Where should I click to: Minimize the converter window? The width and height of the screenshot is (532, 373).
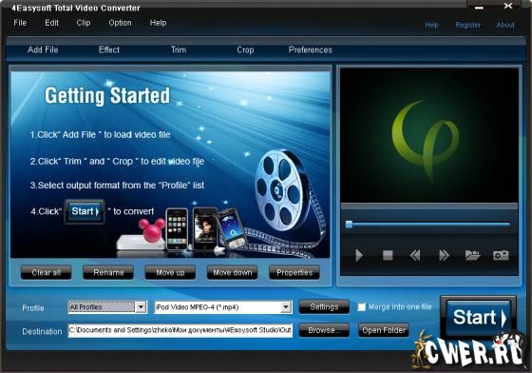pos(479,7)
